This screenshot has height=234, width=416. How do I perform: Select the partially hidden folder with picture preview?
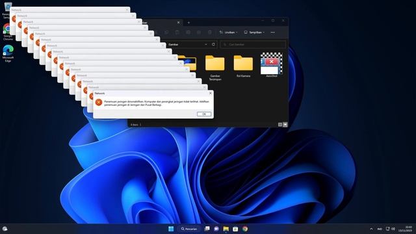[x=188, y=63]
